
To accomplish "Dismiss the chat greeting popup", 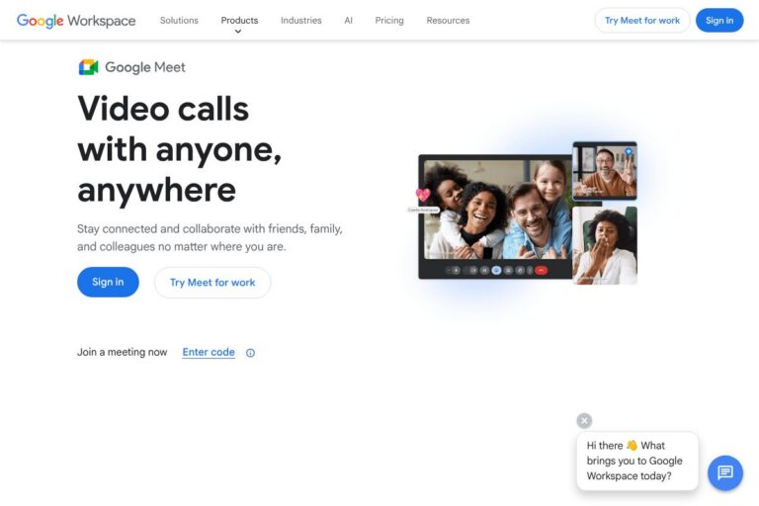I will (x=584, y=421).
